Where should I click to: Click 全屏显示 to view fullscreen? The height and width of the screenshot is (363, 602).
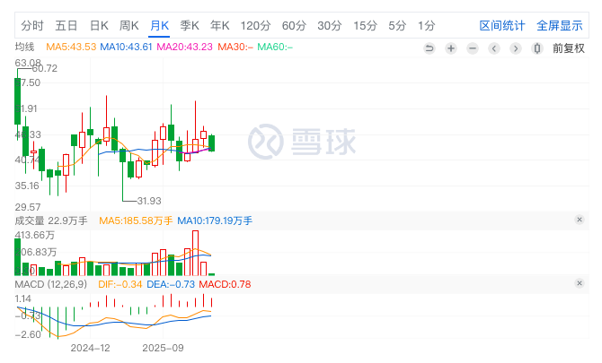560,26
